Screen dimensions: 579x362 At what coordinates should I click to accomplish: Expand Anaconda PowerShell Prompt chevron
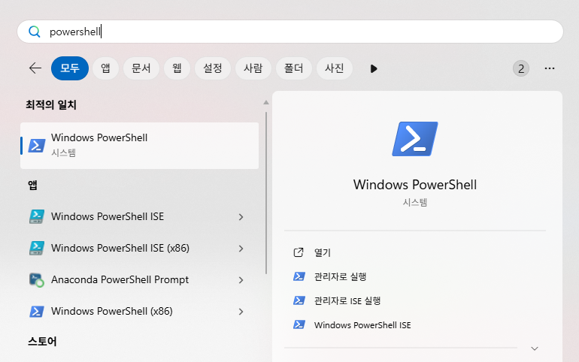pyautogui.click(x=241, y=281)
